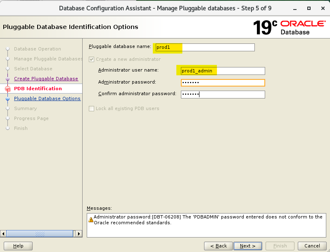Click the red PDB Identification step icon
The height and width of the screenshot is (252, 330).
[x=8, y=89]
